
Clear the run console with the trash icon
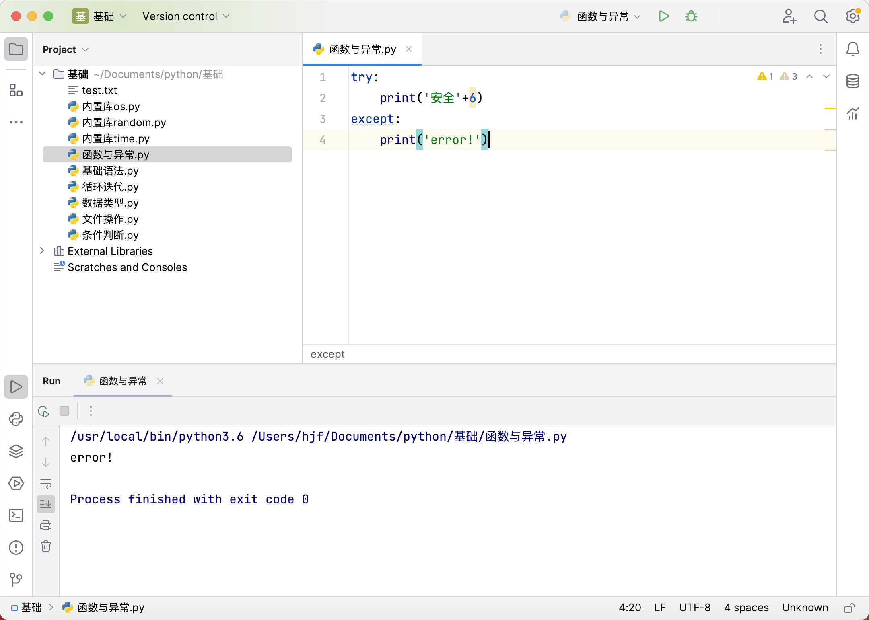pos(46,546)
